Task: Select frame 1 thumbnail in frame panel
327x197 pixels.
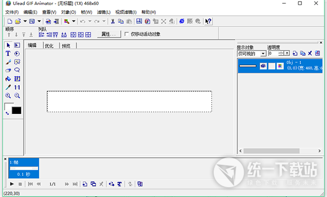Action: pos(24,168)
